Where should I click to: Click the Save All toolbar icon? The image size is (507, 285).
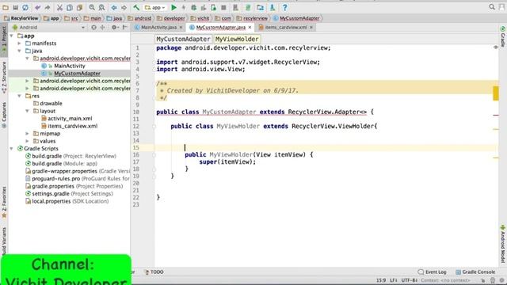(x=15, y=7)
